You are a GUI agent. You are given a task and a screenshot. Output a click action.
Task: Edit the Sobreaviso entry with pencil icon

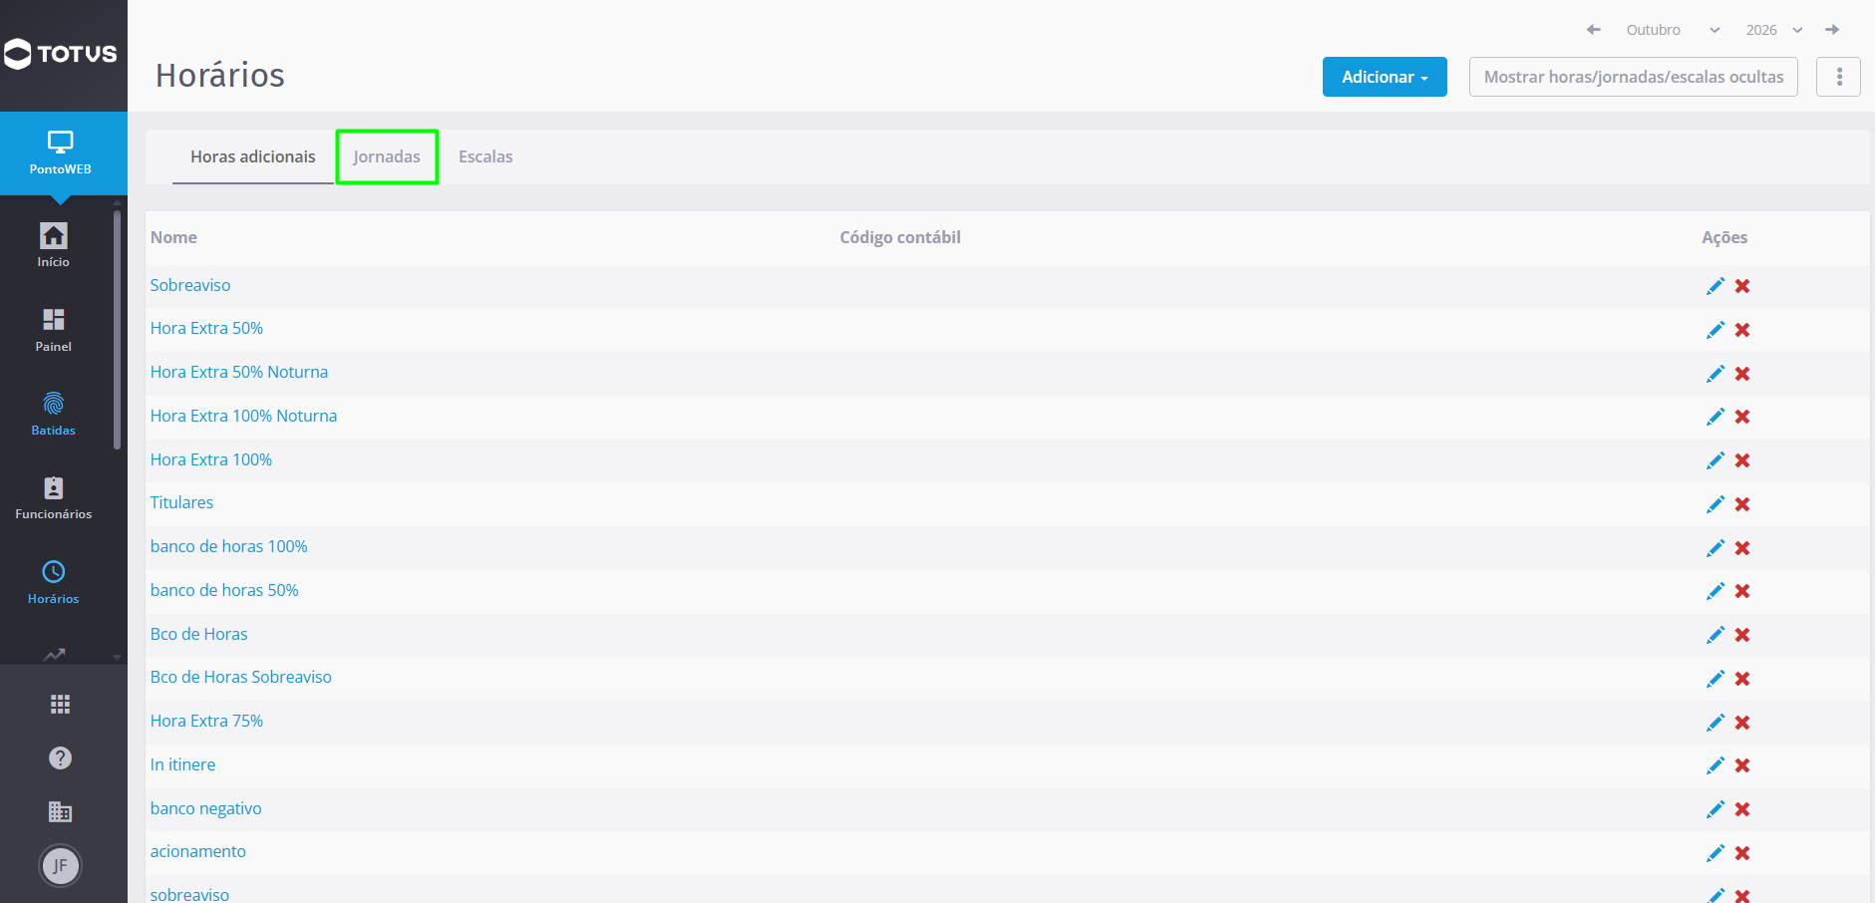tap(1715, 286)
